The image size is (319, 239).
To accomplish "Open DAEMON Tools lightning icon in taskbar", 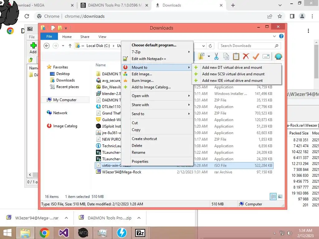I will [122, 233].
